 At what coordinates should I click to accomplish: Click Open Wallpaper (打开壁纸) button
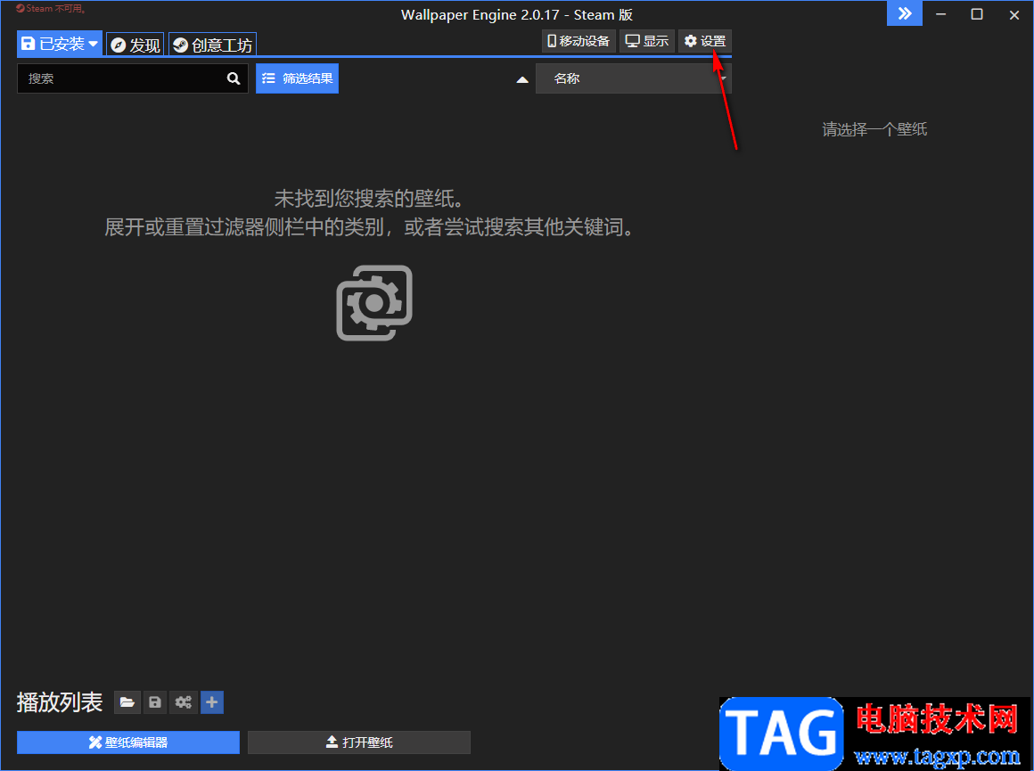(x=358, y=742)
